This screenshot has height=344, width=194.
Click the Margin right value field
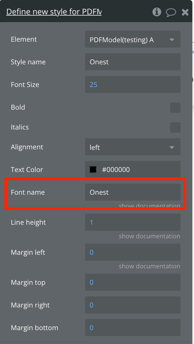click(x=133, y=305)
